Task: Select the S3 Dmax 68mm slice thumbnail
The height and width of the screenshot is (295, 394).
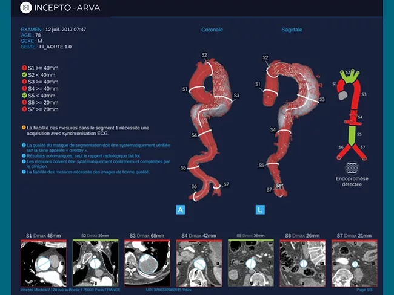Action: click(146, 262)
